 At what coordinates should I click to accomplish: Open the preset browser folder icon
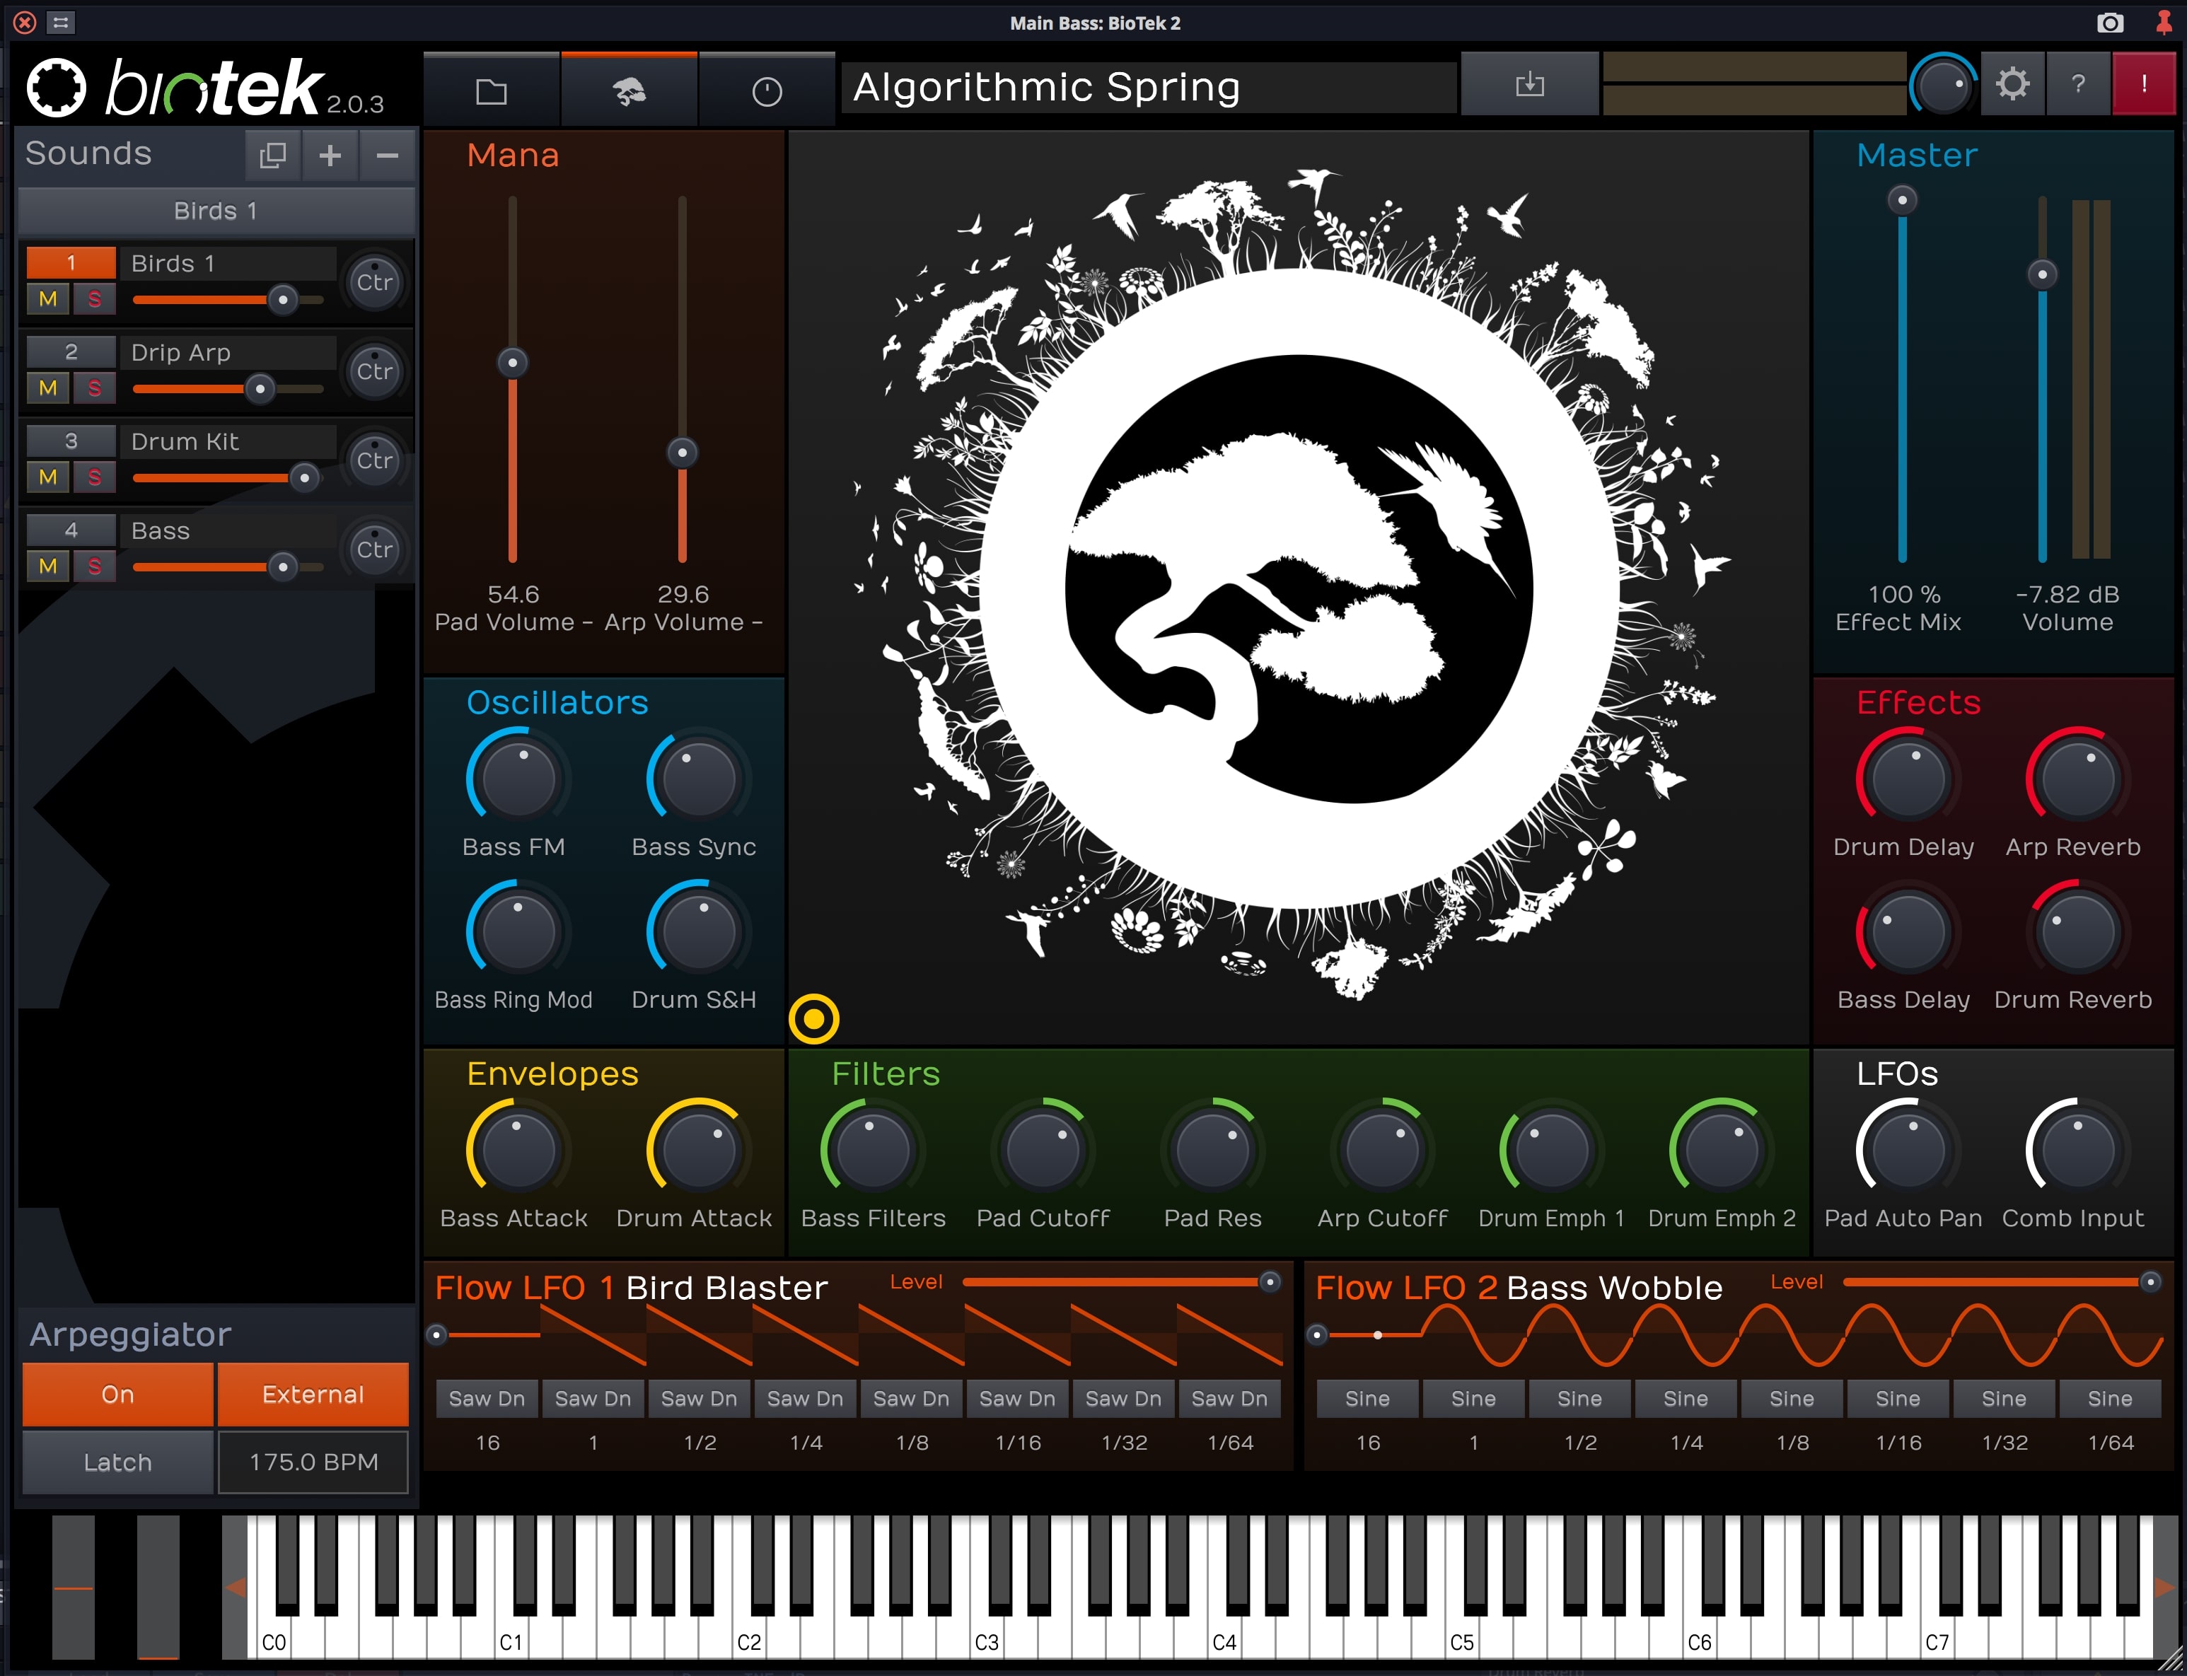[491, 91]
